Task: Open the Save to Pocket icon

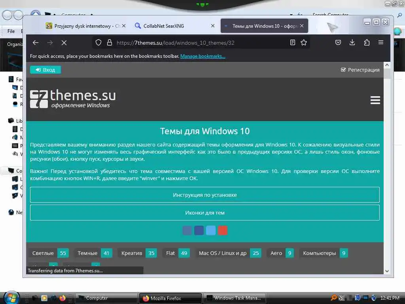Action: [338, 42]
